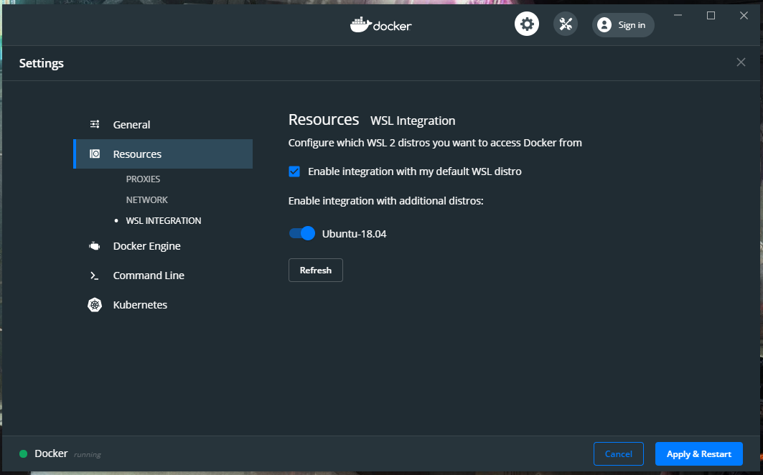Image resolution: width=763 pixels, height=475 pixels.
Task: Click the Sign in button
Action: click(623, 25)
